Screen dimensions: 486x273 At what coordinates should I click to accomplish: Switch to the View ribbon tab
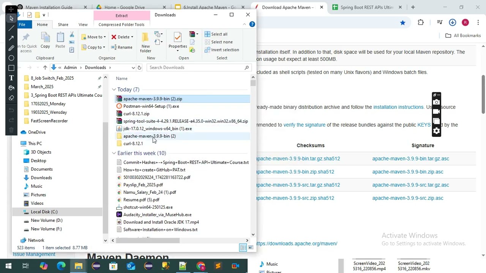[83, 25]
